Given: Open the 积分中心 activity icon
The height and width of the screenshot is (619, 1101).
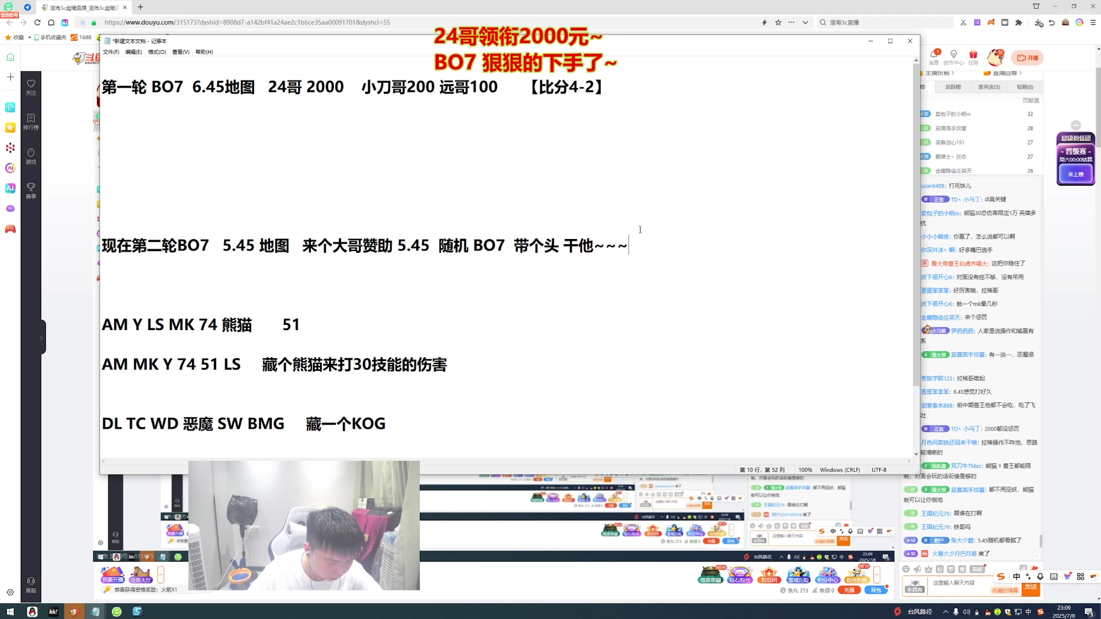Looking at the screenshot, I should [x=827, y=574].
